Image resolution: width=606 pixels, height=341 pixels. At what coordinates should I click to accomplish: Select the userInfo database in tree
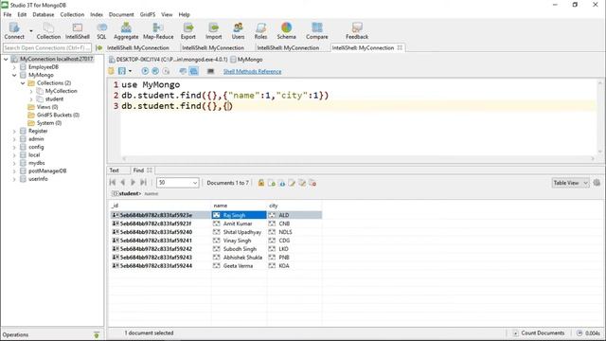coord(38,179)
